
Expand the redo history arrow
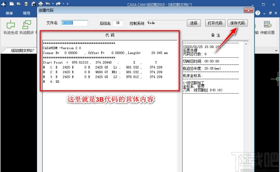63,4
